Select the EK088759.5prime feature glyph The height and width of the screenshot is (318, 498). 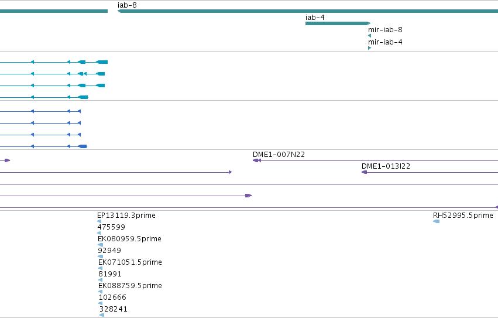click(x=101, y=292)
